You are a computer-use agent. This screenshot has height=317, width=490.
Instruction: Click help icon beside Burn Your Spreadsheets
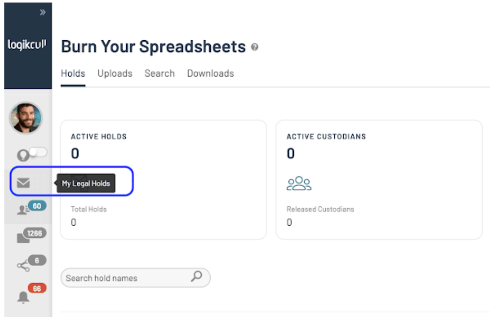pos(255,47)
